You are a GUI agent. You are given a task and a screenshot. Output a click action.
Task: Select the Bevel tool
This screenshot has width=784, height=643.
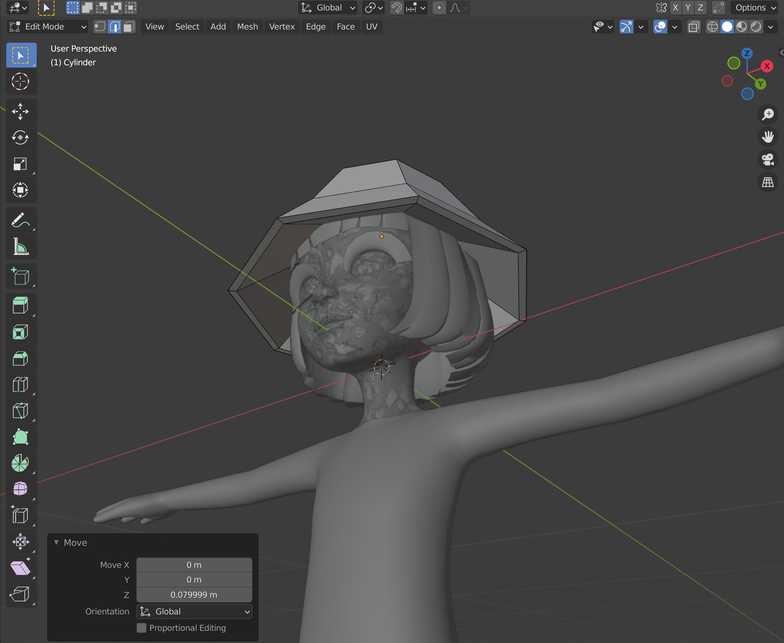tap(21, 359)
